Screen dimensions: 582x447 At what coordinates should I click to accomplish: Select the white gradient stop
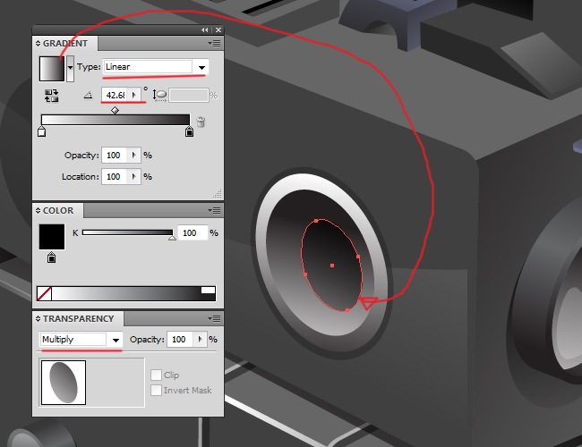click(x=41, y=131)
